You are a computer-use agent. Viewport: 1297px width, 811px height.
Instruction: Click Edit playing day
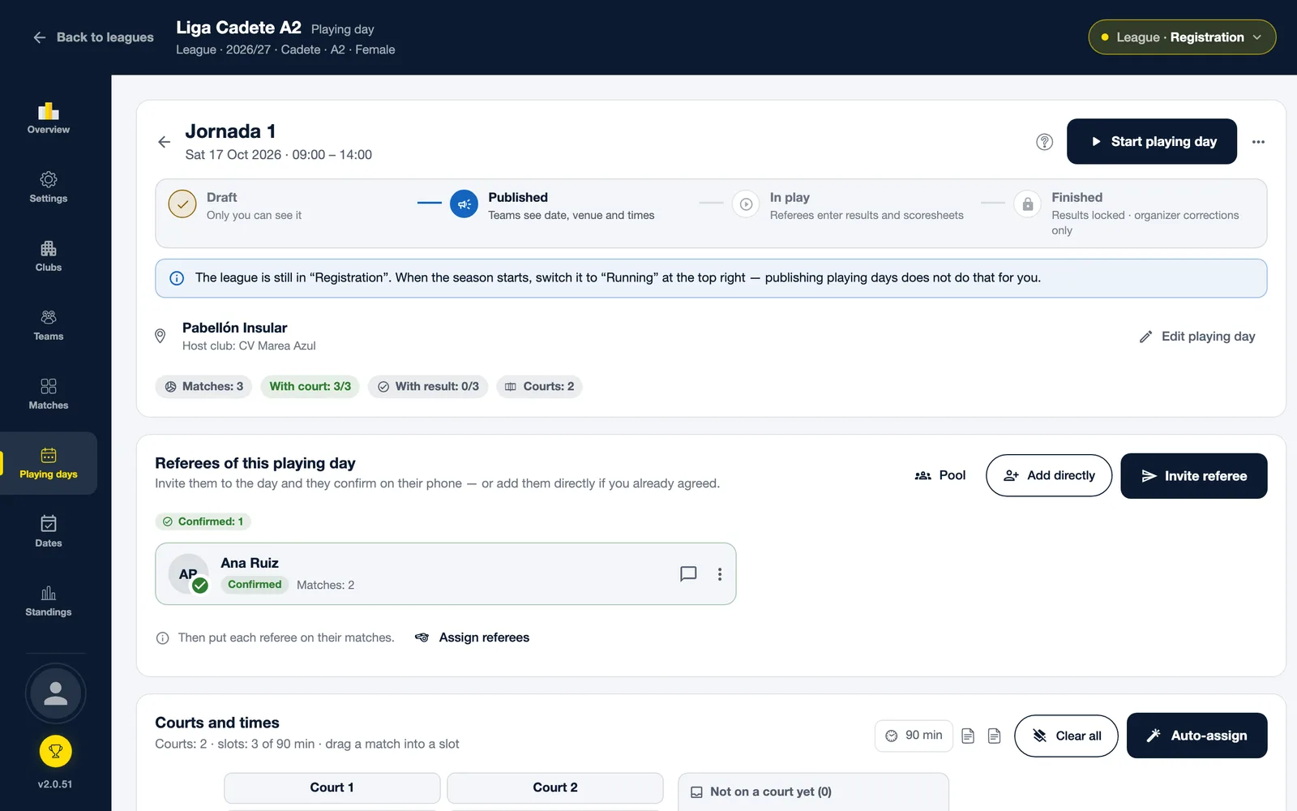coord(1197,337)
